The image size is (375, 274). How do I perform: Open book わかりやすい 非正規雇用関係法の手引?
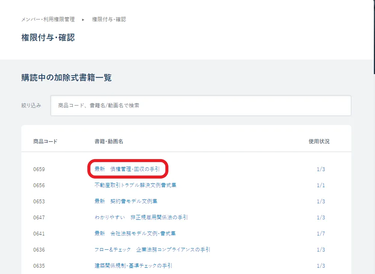pyautogui.click(x=141, y=217)
